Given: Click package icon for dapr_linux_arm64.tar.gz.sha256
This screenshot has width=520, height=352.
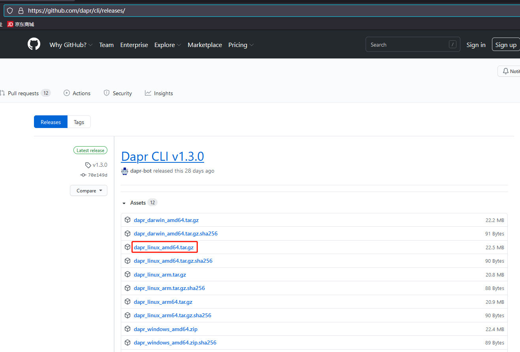Looking at the screenshot, I should 128,315.
